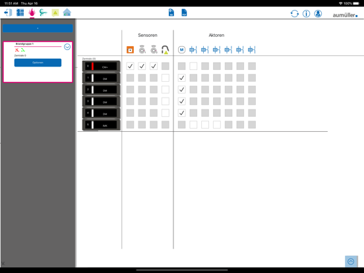
Task: Open the house building icon tab
Action: pos(67,13)
